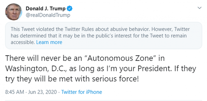Select the Jun 23, 2020 date
The image size is (207, 101).
point(42,92)
